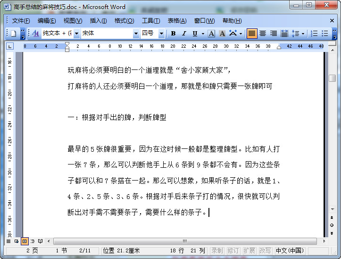Open the 帮助(H) menu

(232, 21)
